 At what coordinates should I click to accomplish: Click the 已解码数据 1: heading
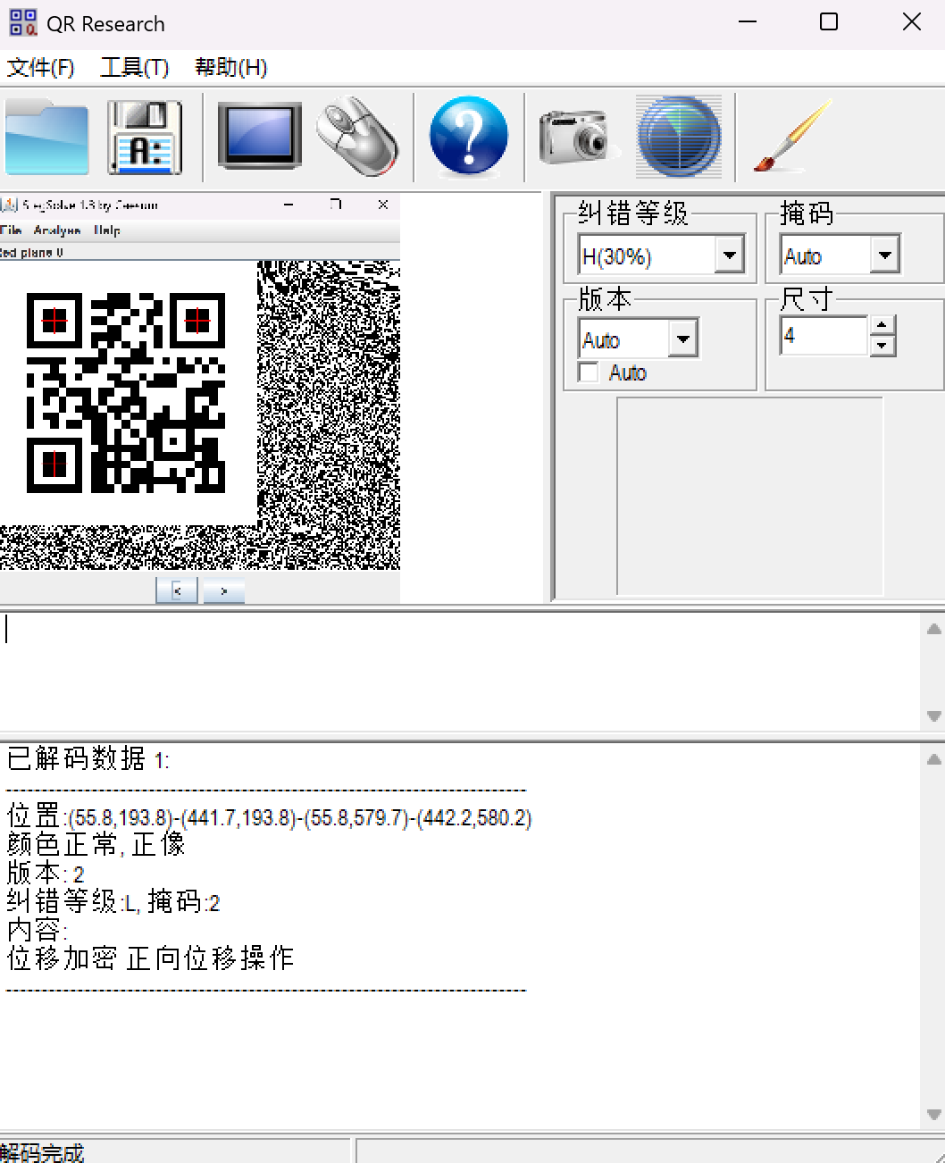click(x=88, y=759)
